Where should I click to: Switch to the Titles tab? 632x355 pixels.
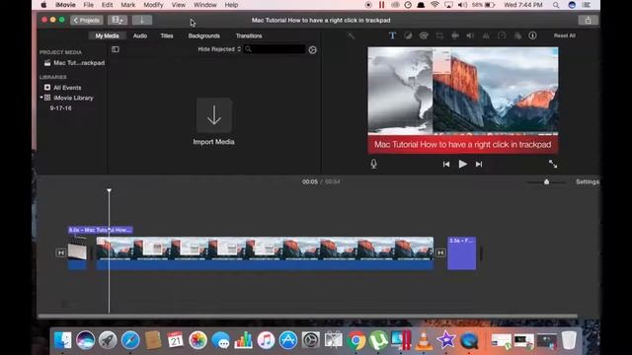point(167,35)
